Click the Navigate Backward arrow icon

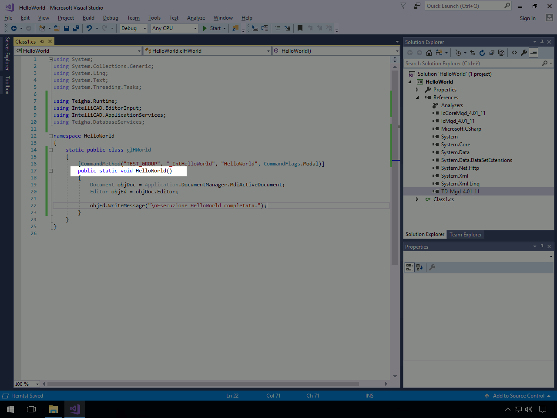(14, 28)
